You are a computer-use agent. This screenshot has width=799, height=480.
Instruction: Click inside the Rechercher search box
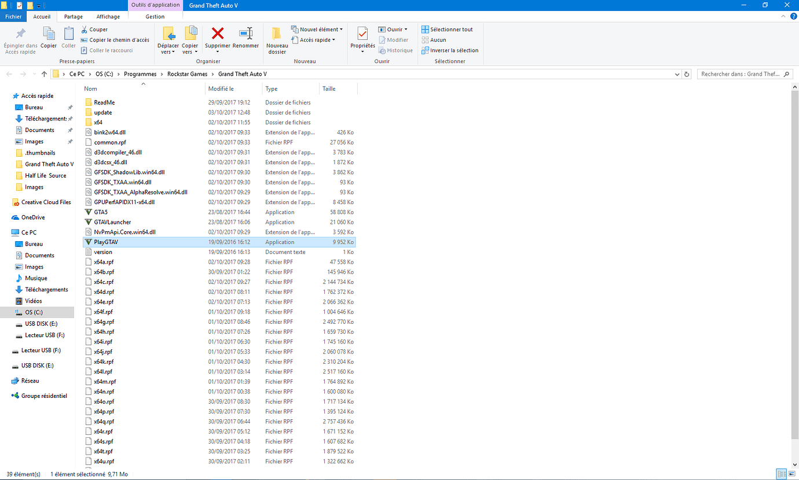741,73
